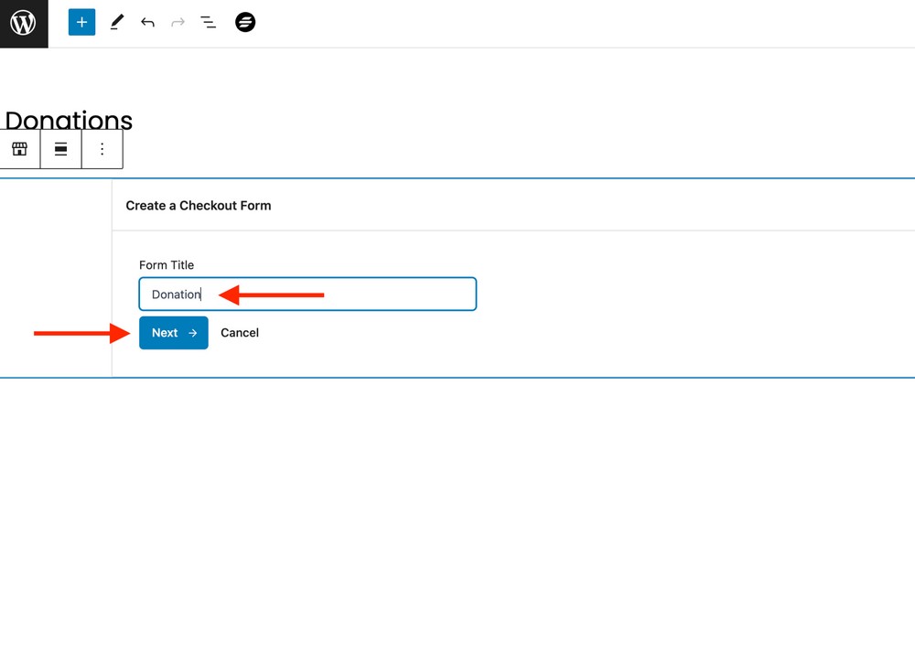Open the block alignment control
Viewport: 915px width, 664px height.
[x=60, y=149]
